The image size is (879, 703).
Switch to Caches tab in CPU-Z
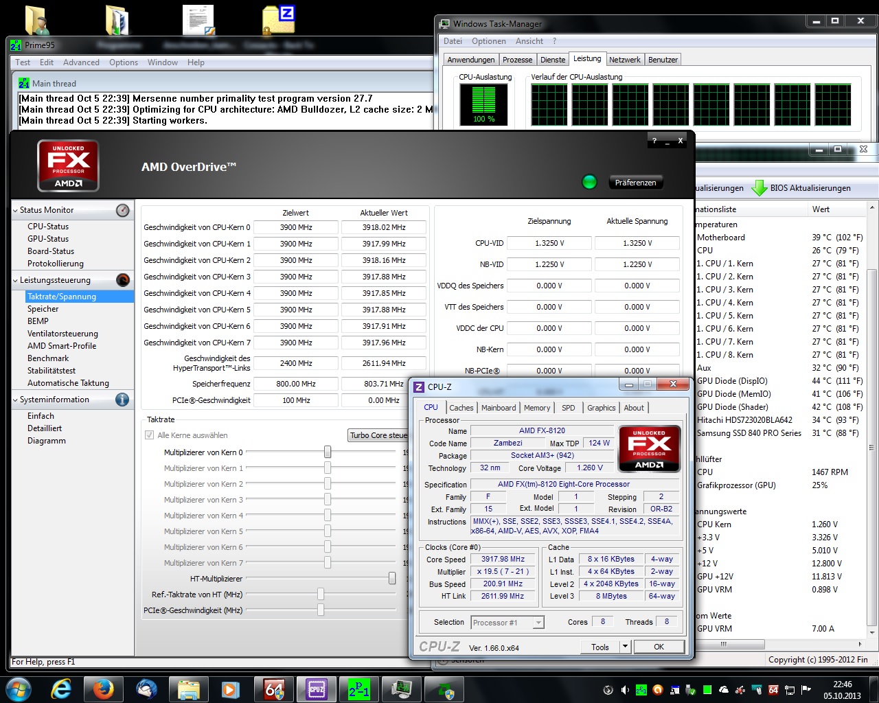pos(461,408)
